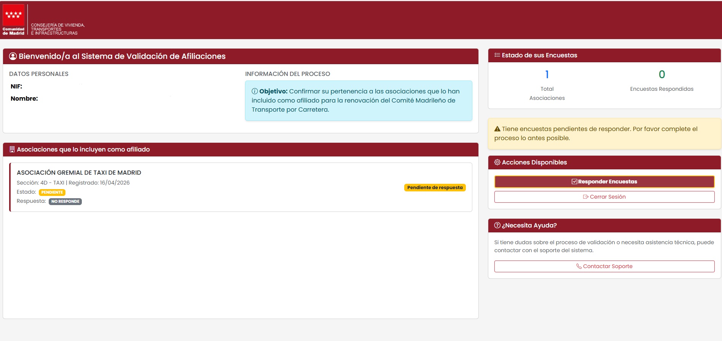Click the Pendiente de respuesta badge
Screen dimensions: 722x341
(x=435, y=188)
